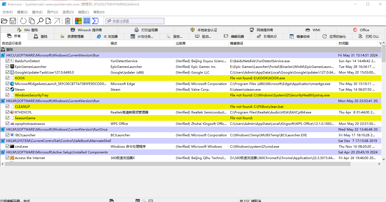This screenshot has height=202, width=386.
Task: Select the 'File not found: C:\PSBox\clean.bat' path
Action: pyautogui.click(x=257, y=106)
